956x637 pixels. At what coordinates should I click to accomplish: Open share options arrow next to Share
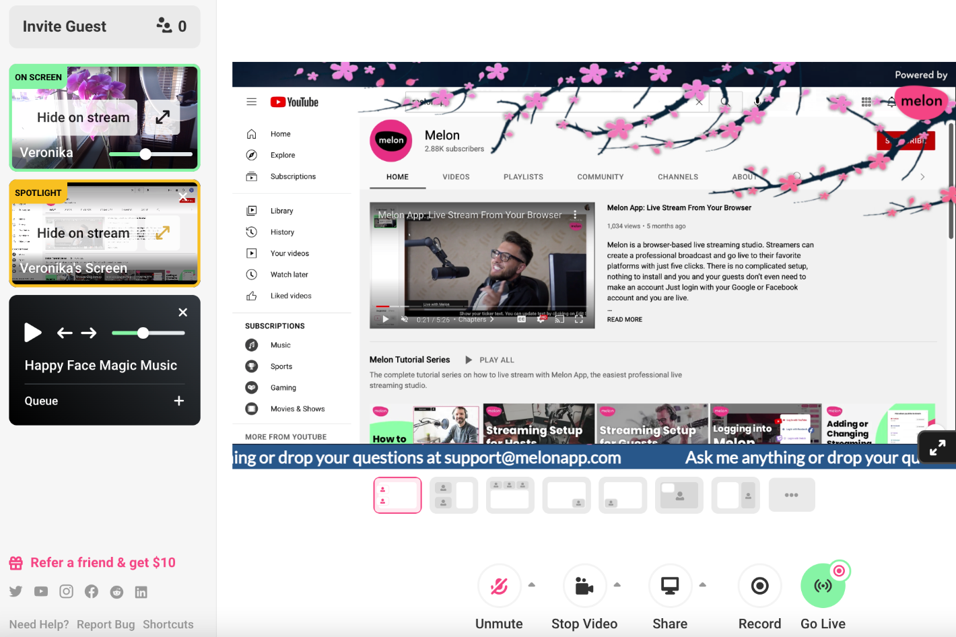(x=703, y=584)
